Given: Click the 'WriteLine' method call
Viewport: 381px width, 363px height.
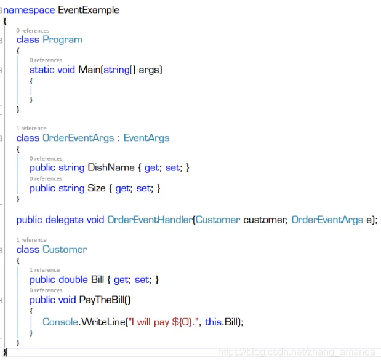Looking at the screenshot, I should 103,322.
